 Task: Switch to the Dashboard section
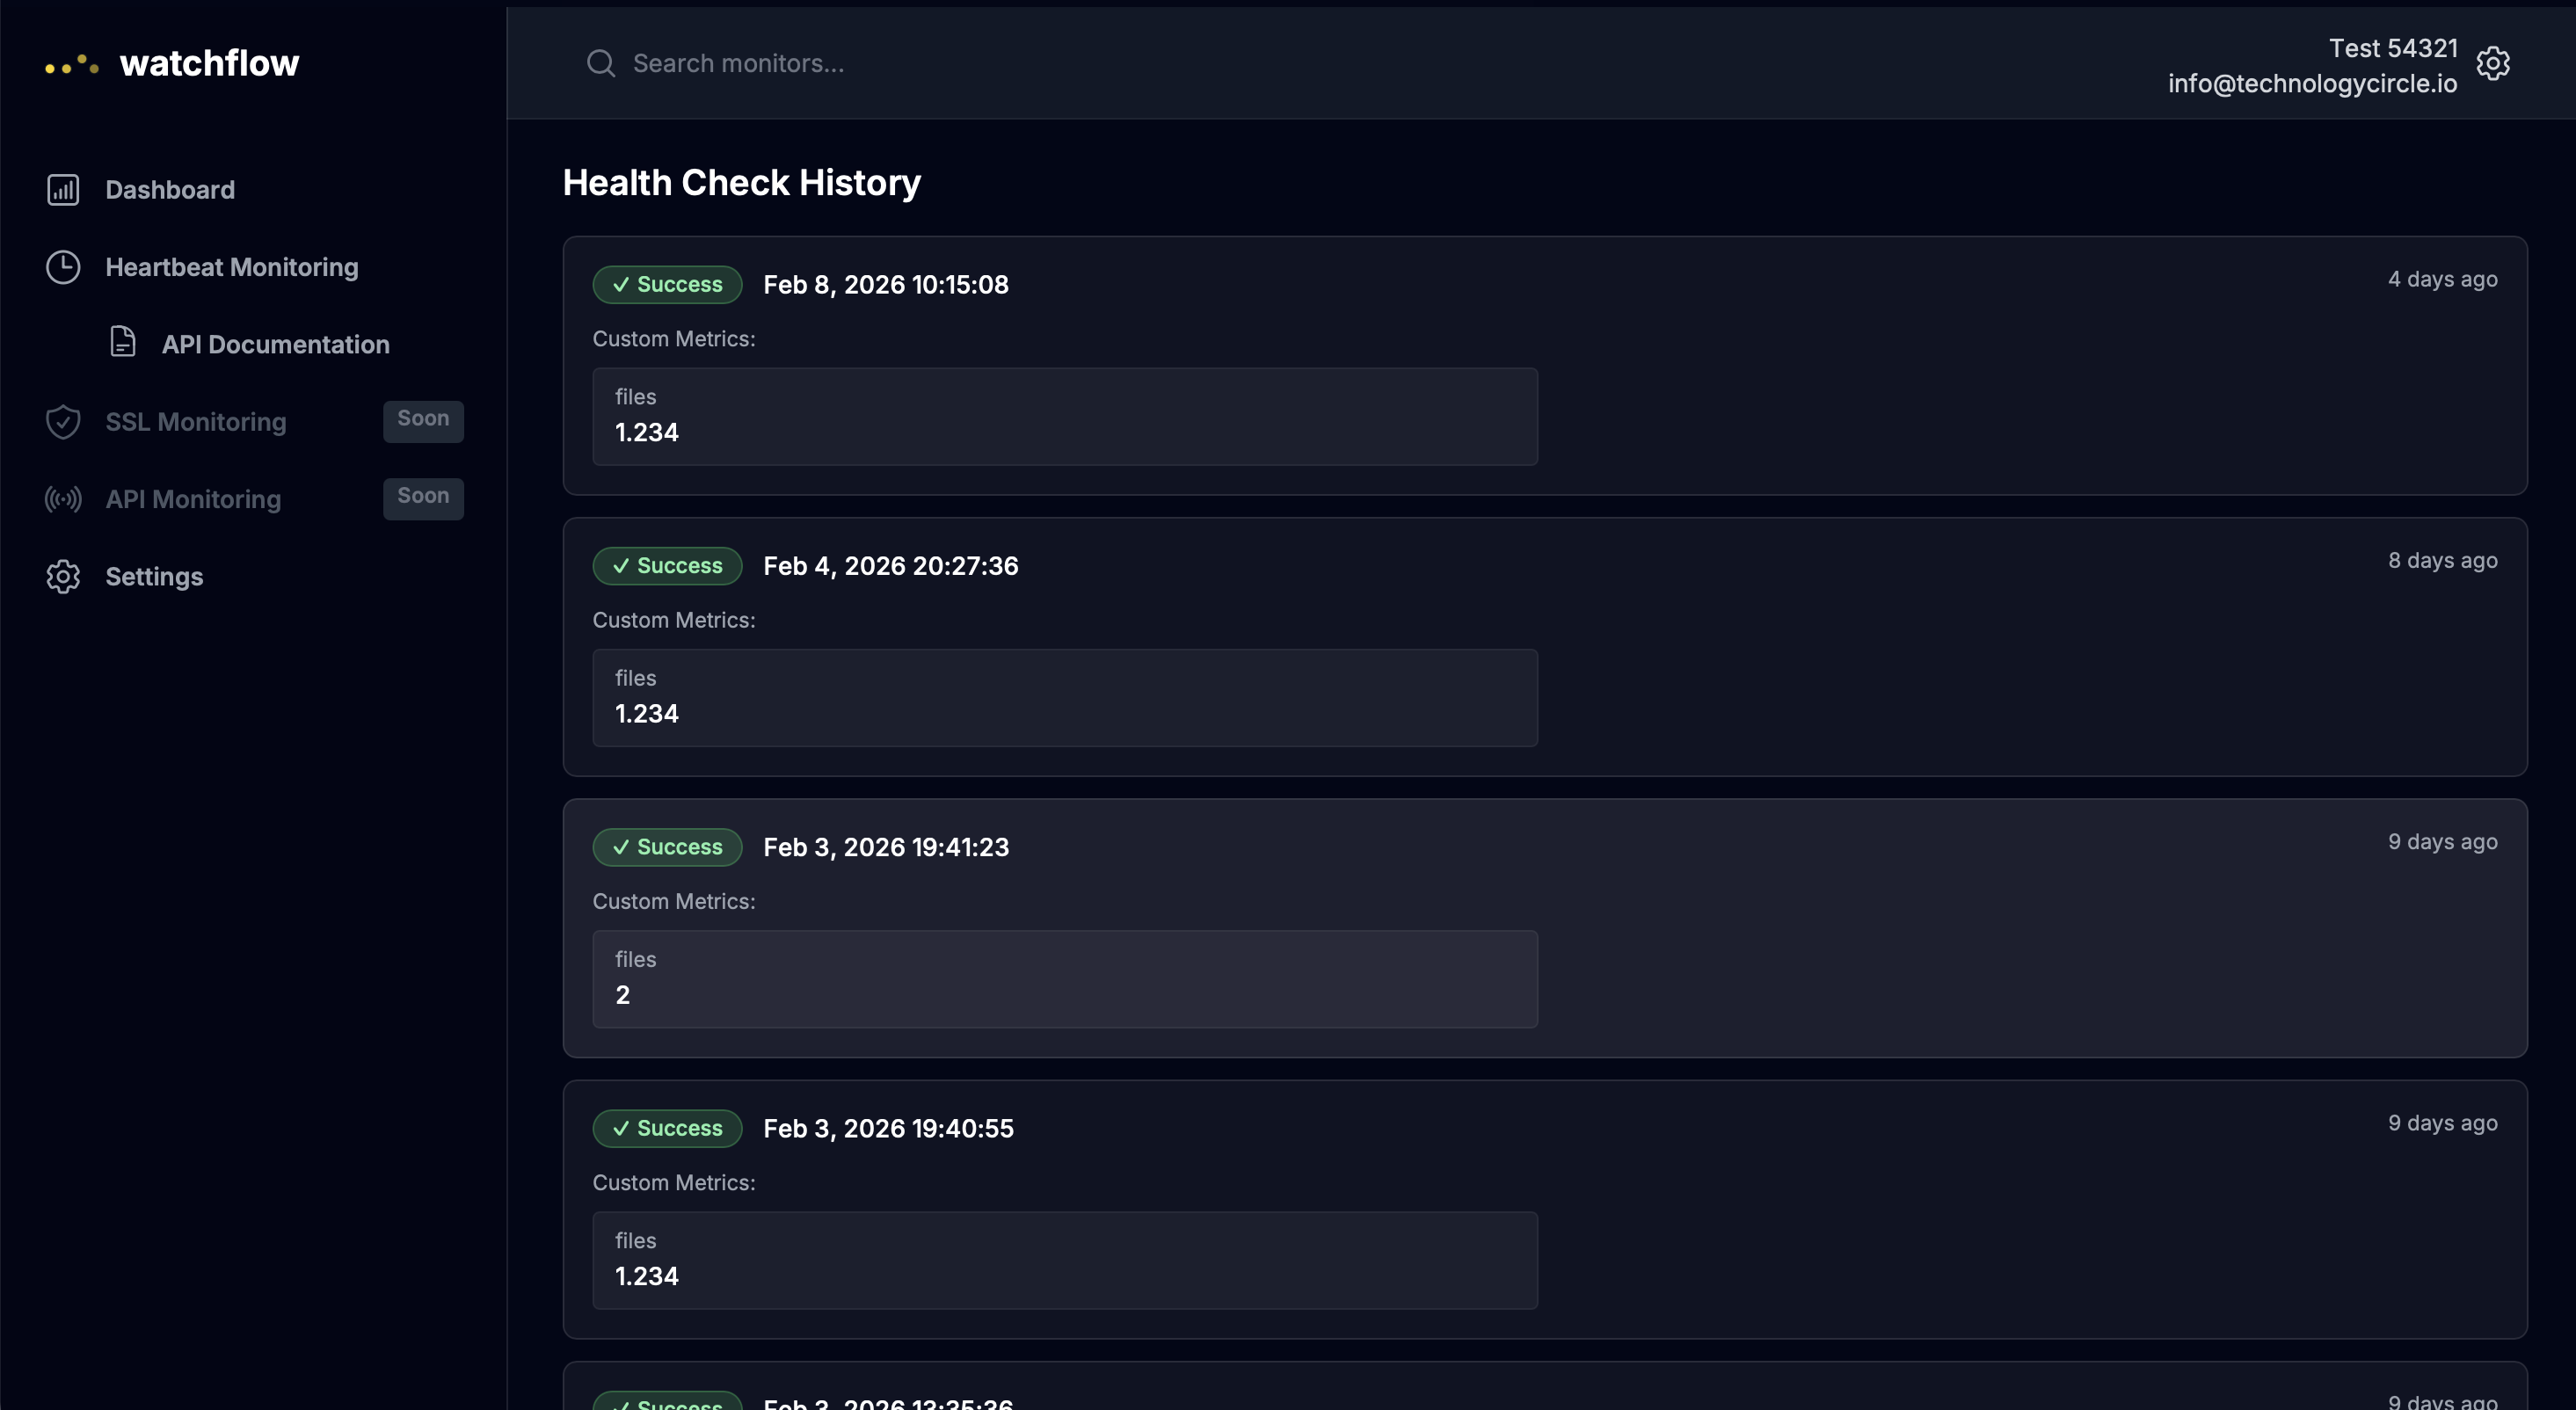[x=171, y=189]
